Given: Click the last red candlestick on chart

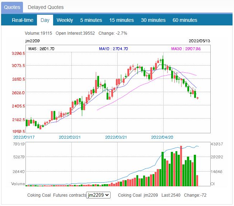Looking at the screenshot, I should [197, 98].
